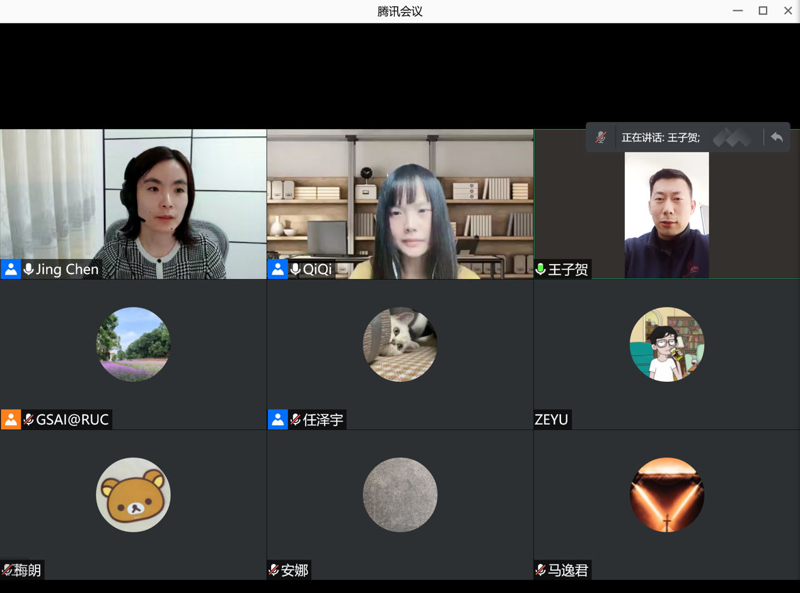
Task: Click the blue person icon beside QiQi
Action: (x=277, y=269)
